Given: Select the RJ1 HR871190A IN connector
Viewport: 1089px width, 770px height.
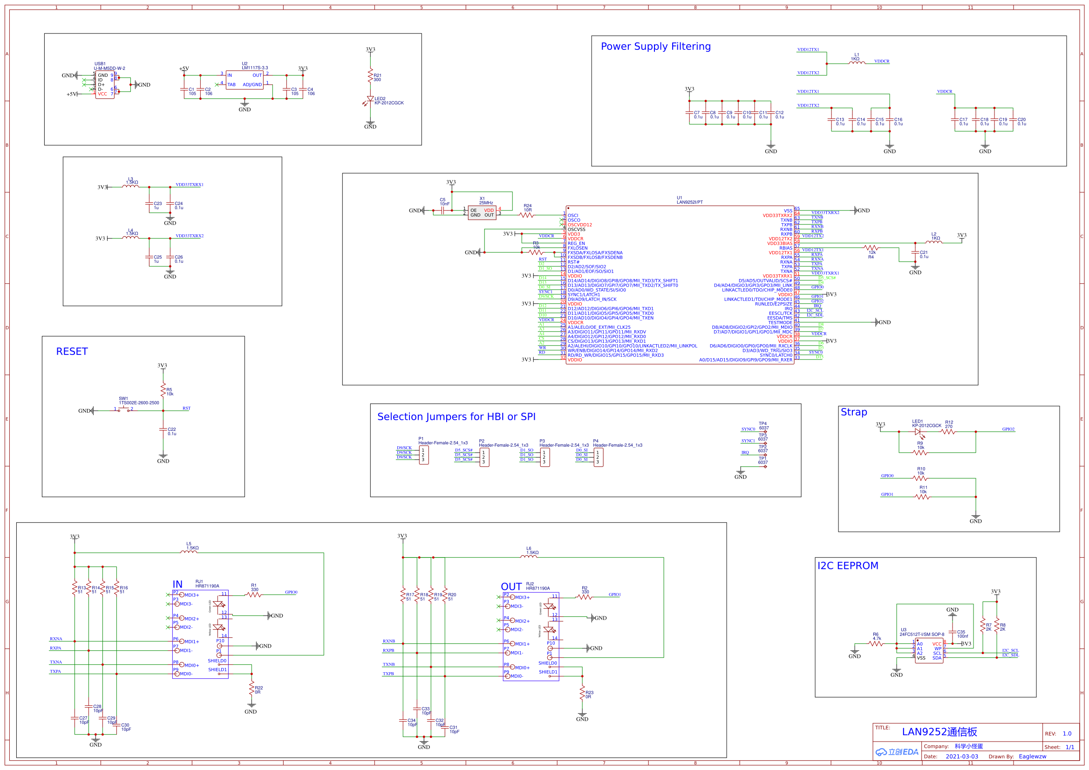Looking at the screenshot, I should pos(200,634).
